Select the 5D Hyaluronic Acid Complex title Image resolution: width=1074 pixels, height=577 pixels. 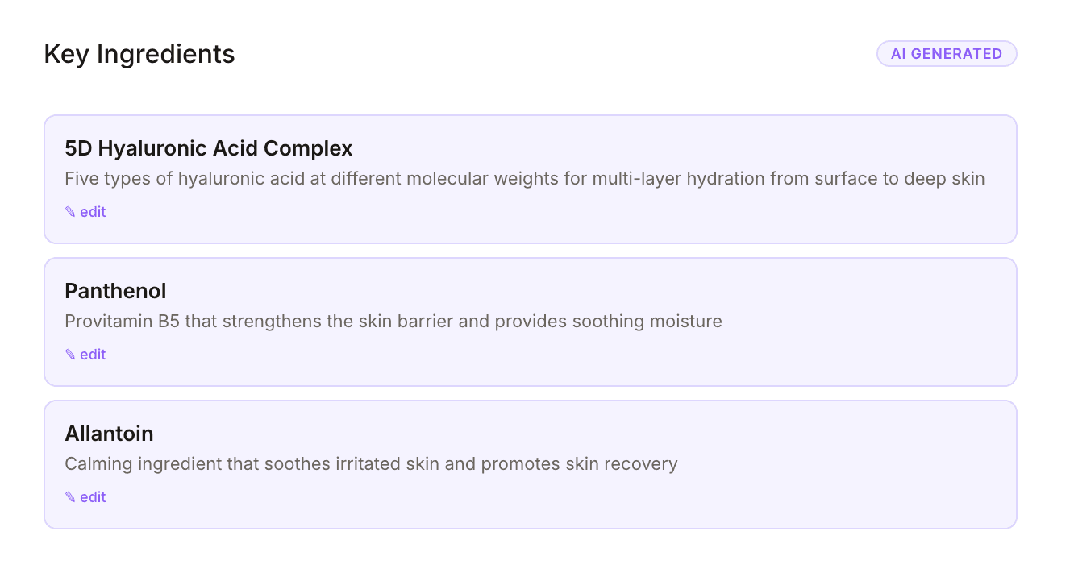click(209, 148)
